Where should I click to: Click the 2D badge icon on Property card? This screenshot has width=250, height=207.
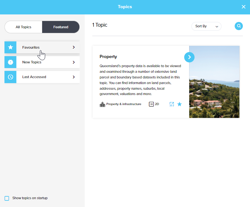(152, 104)
